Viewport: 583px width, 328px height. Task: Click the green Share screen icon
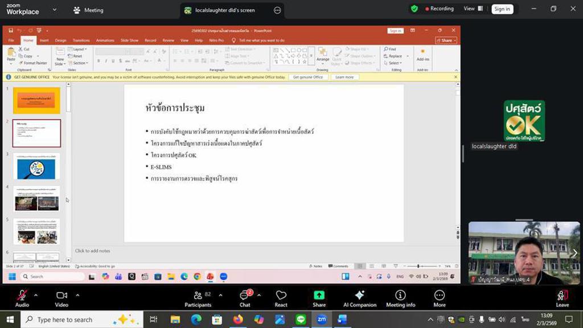point(319,296)
